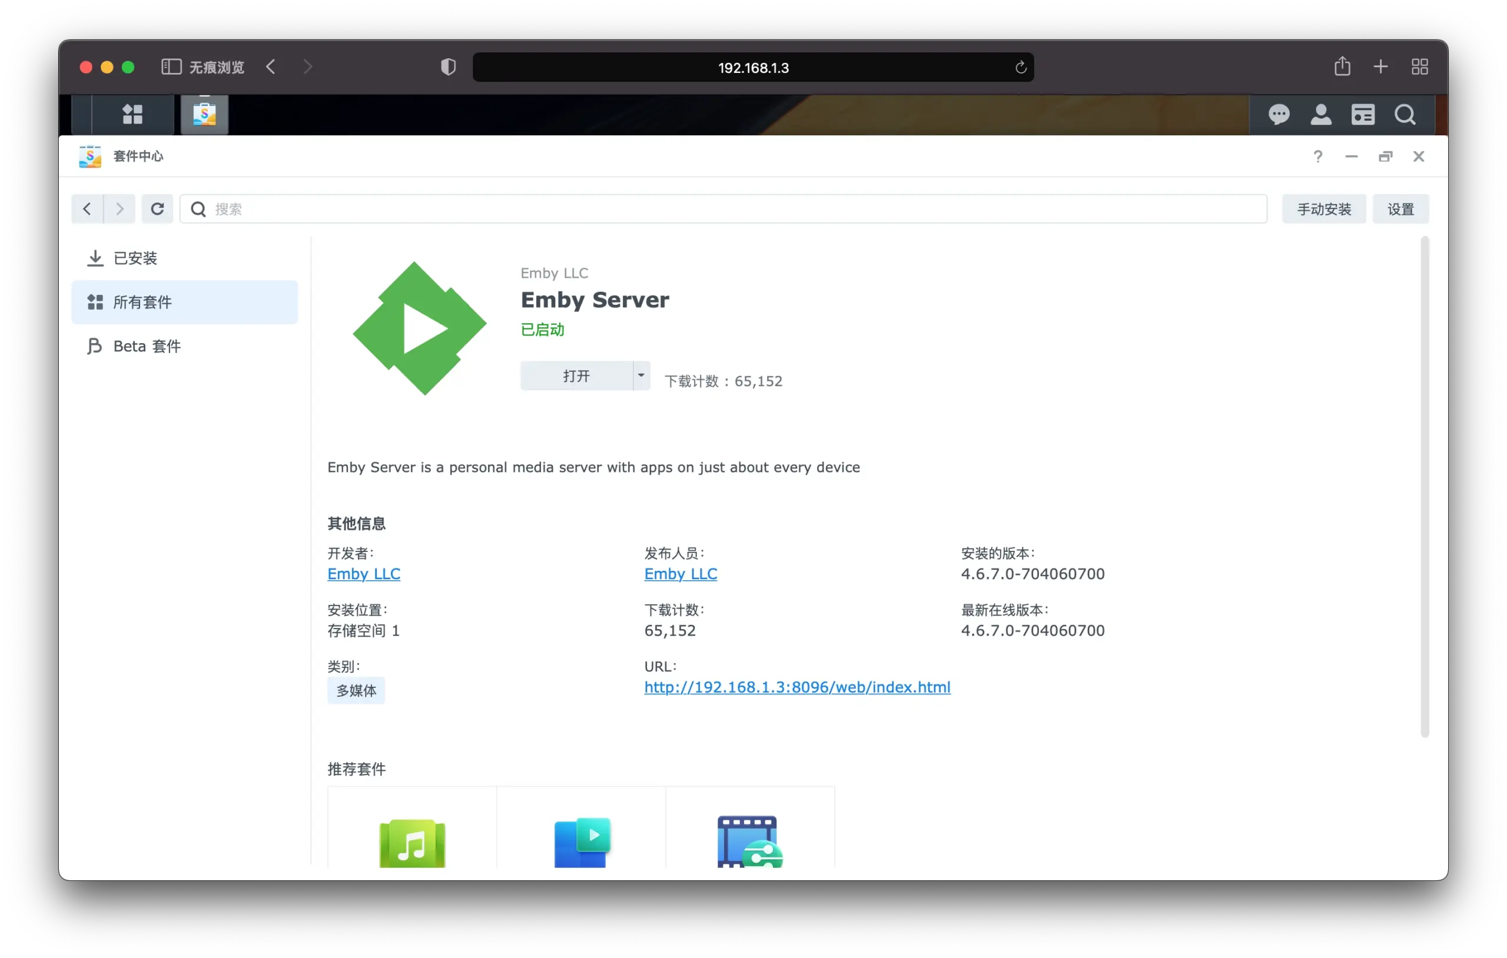Open the developer Emby LLC link
The width and height of the screenshot is (1507, 958).
click(364, 574)
